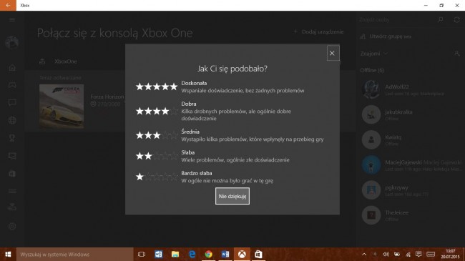This screenshot has width=465, height=261.
Task: Refresh friends list with refresh icon
Action: click(x=456, y=19)
